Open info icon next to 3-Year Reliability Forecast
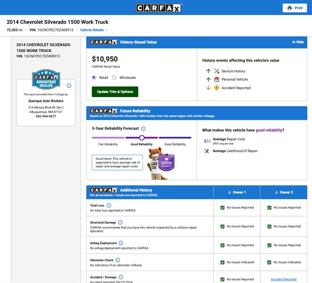The height and width of the screenshot is (283, 312). click(143, 129)
